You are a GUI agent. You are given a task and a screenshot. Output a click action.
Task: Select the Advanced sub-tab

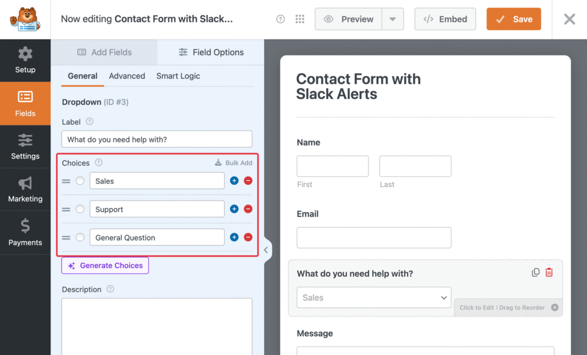tap(127, 76)
